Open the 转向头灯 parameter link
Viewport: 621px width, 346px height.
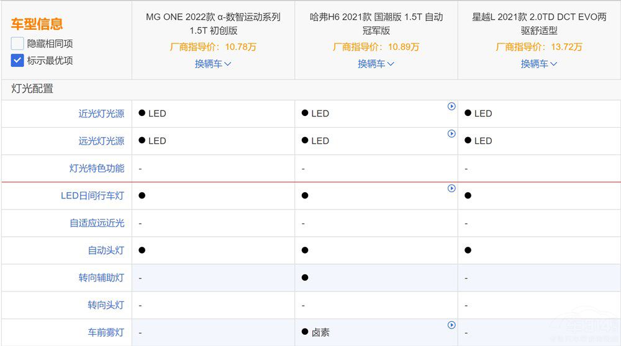click(106, 304)
